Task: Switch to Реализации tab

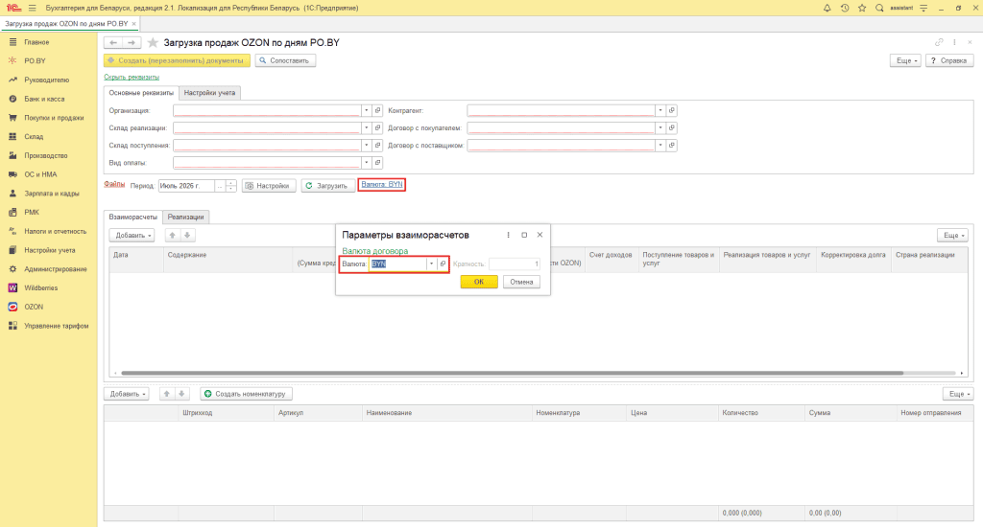Action: [185, 217]
